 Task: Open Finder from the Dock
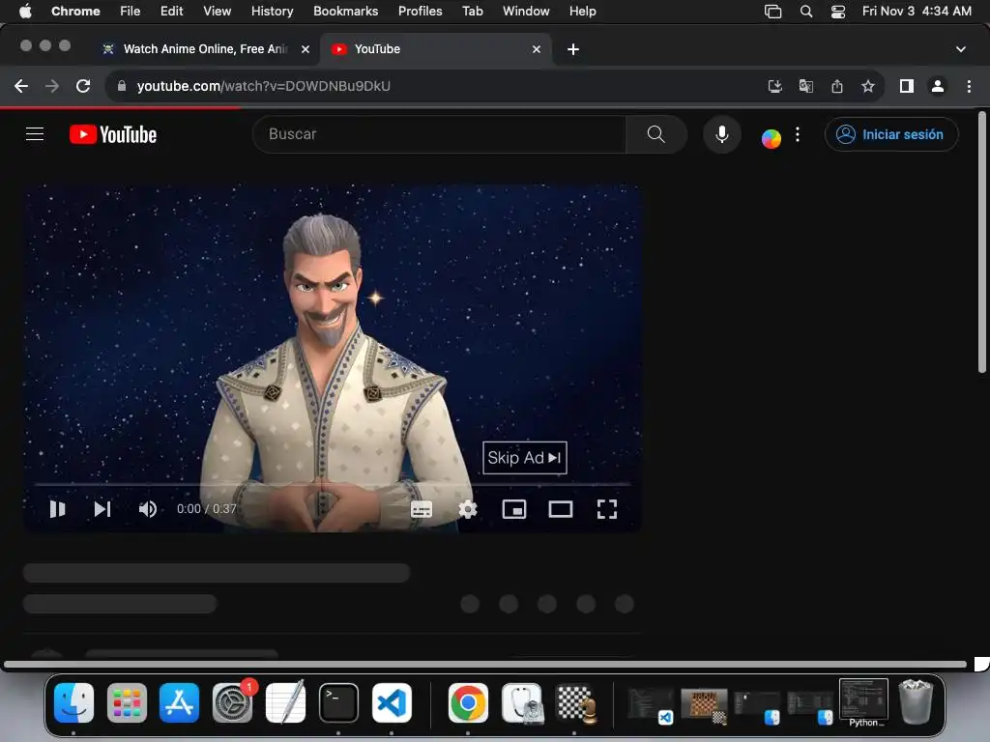73,702
